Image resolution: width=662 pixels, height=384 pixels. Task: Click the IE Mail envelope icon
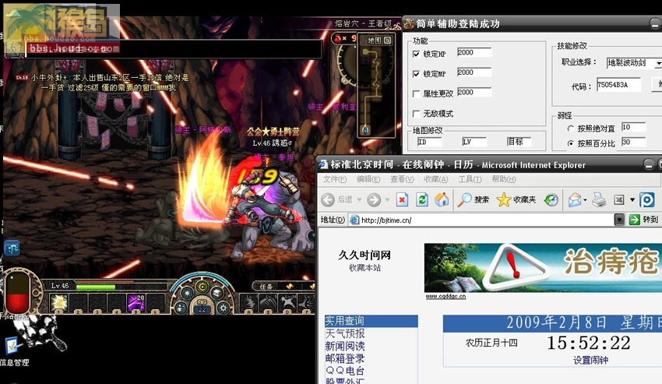click(575, 199)
